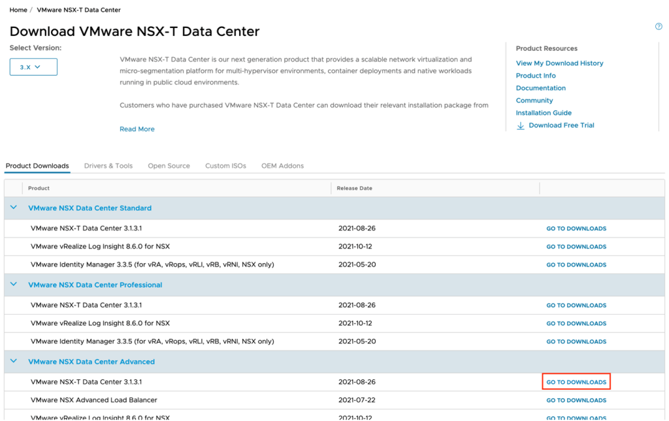Open View My Download History link
The image size is (669, 421).
[559, 63]
